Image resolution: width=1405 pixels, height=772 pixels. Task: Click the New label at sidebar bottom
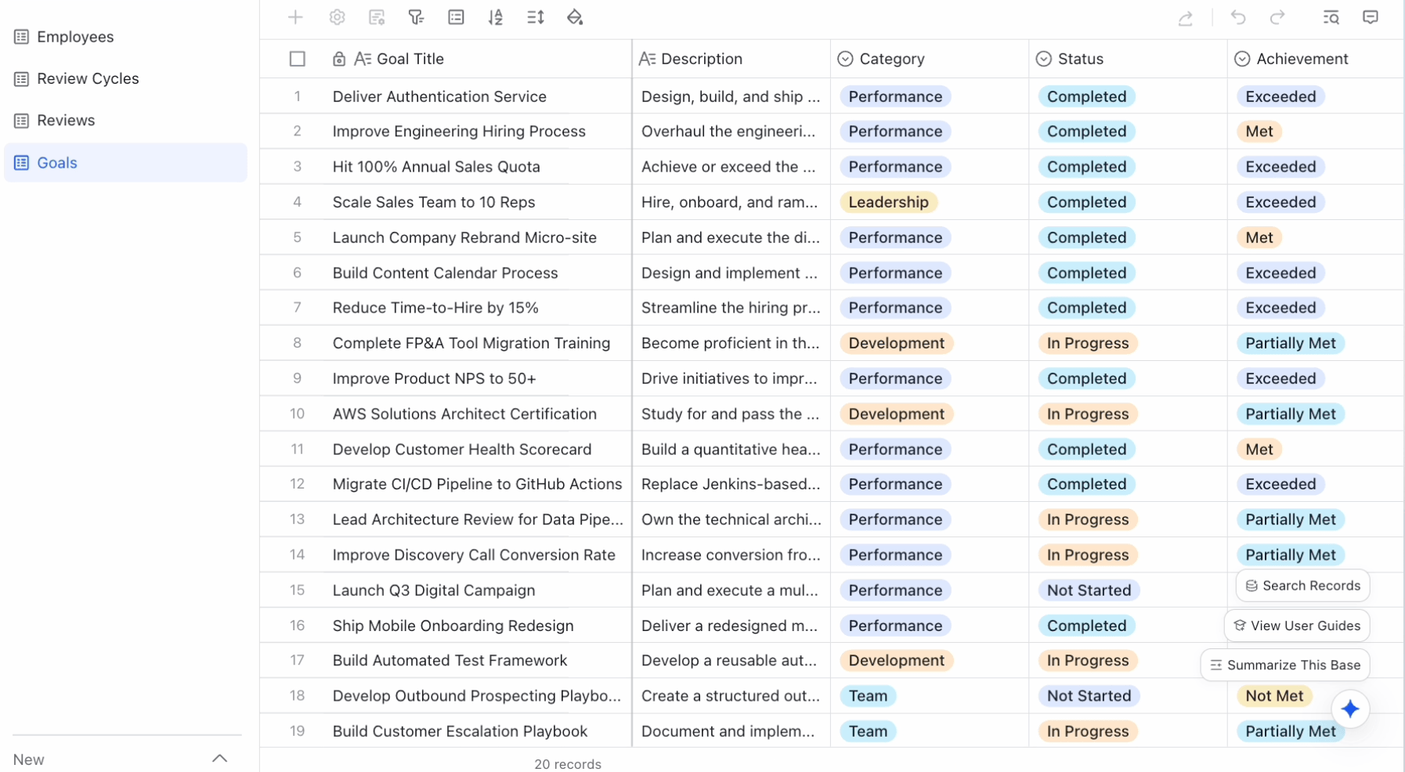28,759
